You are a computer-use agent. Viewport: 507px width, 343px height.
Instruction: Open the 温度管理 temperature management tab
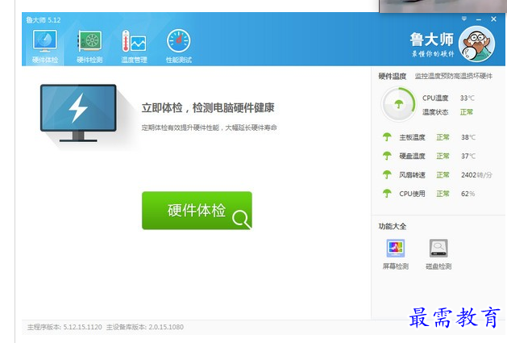[134, 47]
